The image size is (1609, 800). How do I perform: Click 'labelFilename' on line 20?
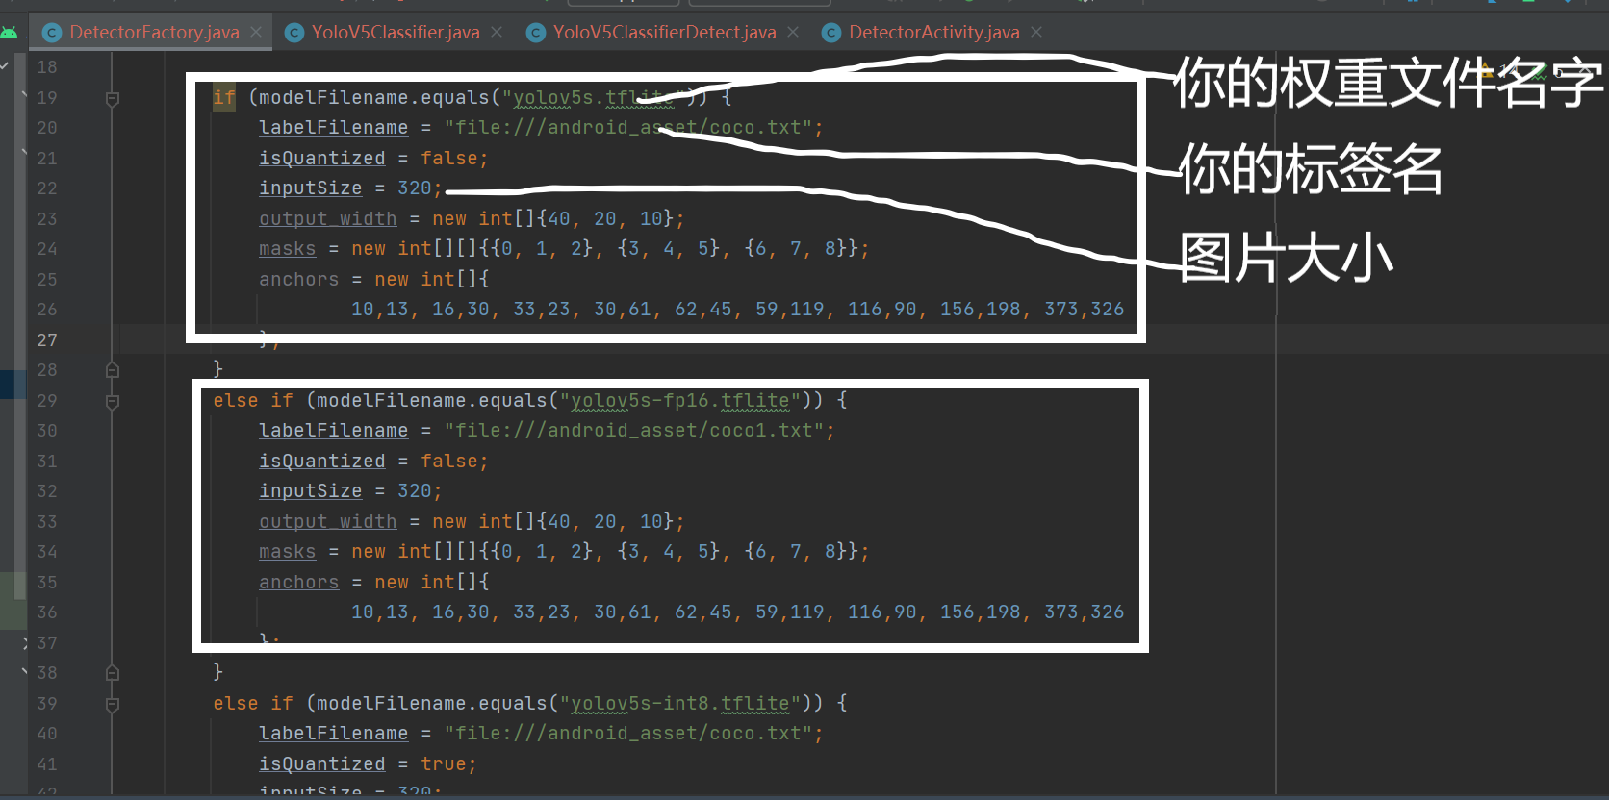click(x=333, y=128)
